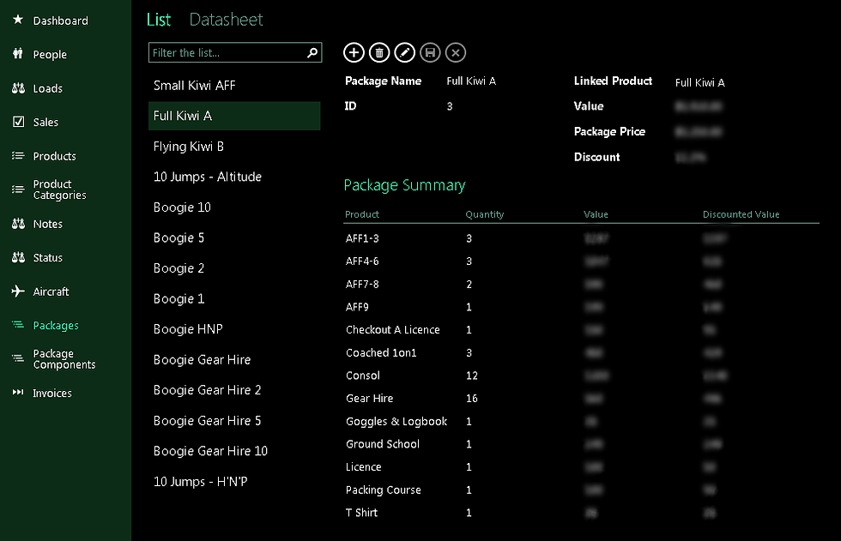
Task: Open Loads using the scales icon
Action: point(19,88)
